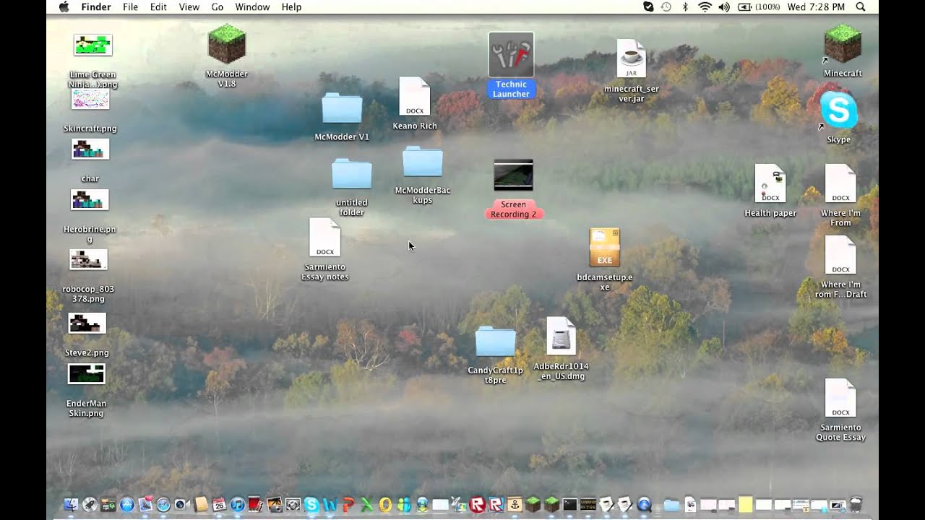
Task: Open Microsoft PowerPoint from the Dock
Action: point(348,505)
